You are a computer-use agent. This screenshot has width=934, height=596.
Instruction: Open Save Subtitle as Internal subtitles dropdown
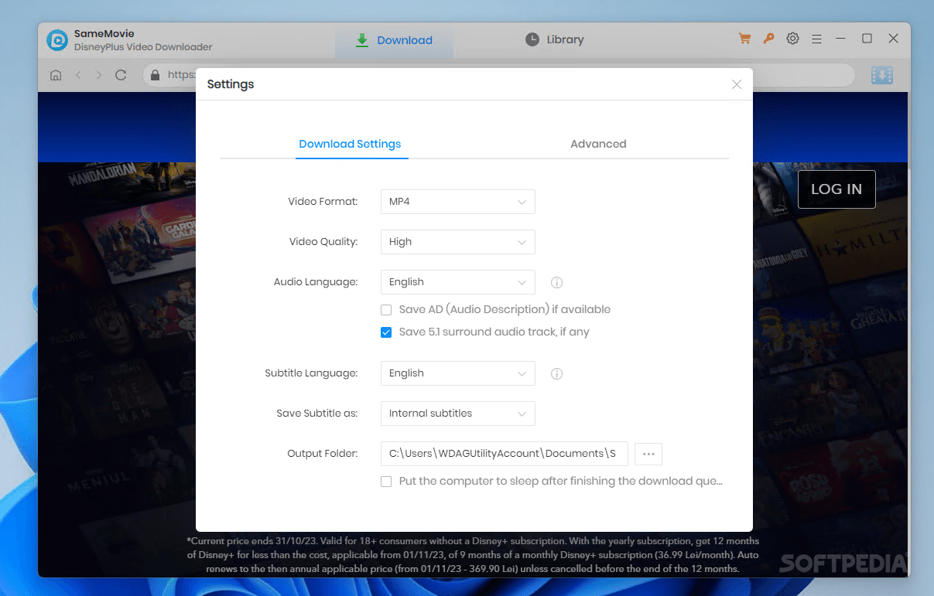[458, 414]
